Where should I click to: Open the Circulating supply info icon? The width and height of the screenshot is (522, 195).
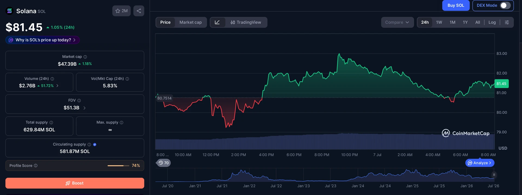89,144
